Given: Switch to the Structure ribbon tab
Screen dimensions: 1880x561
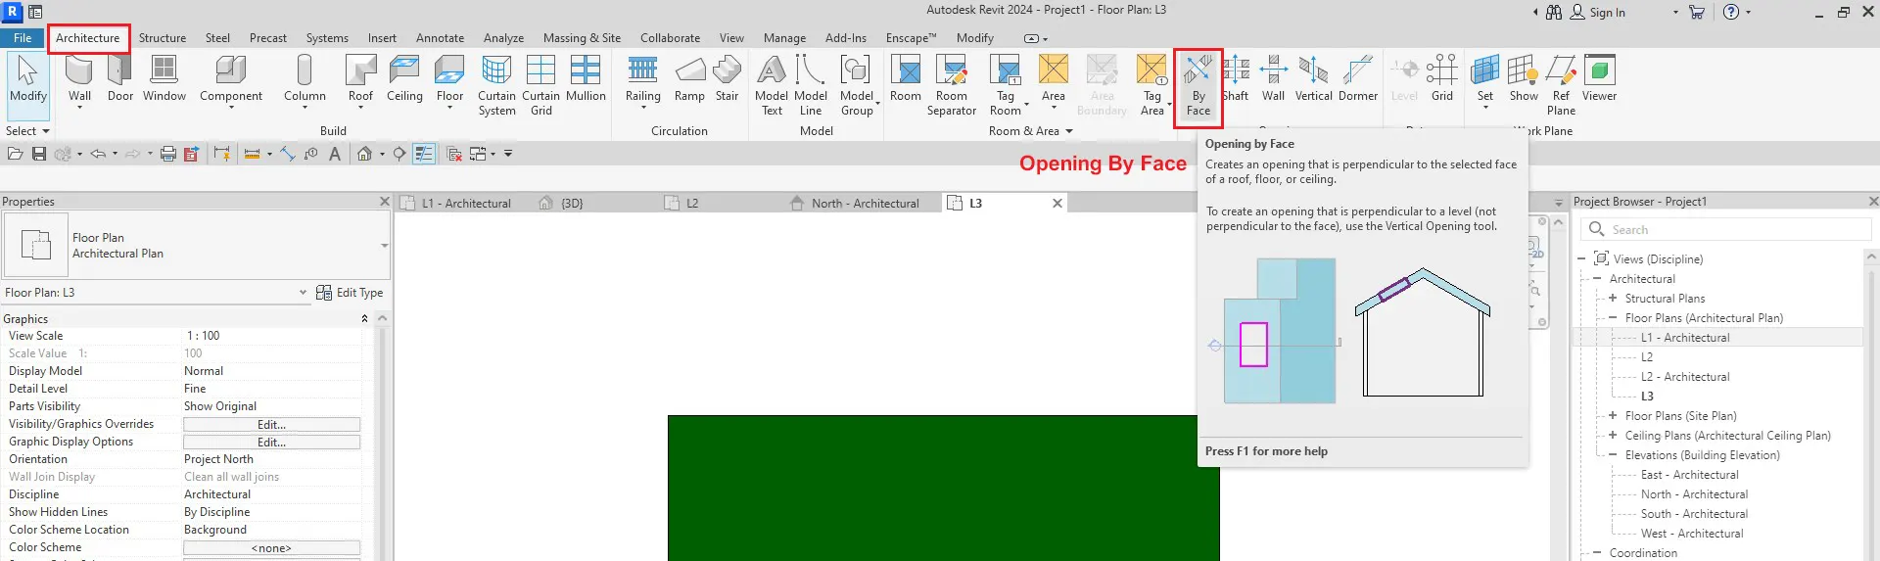Looking at the screenshot, I should point(163,38).
